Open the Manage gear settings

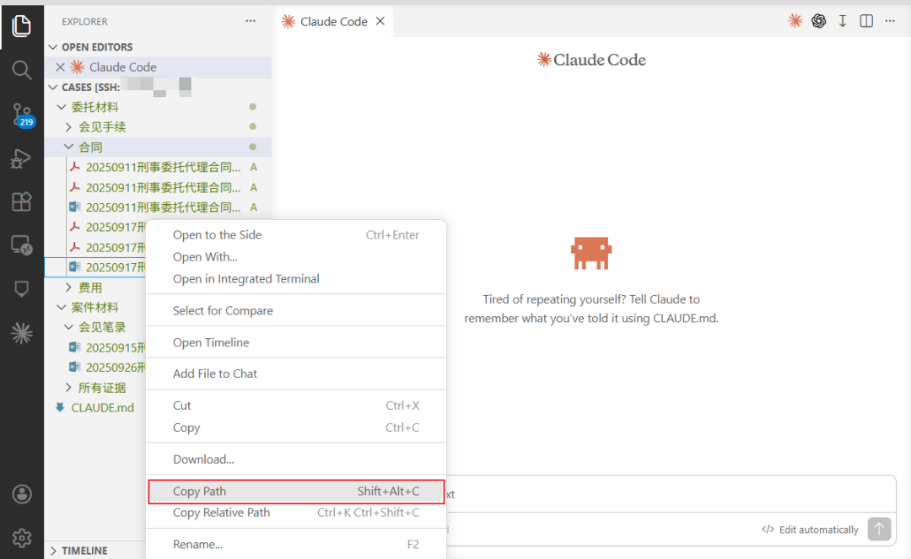click(21, 538)
